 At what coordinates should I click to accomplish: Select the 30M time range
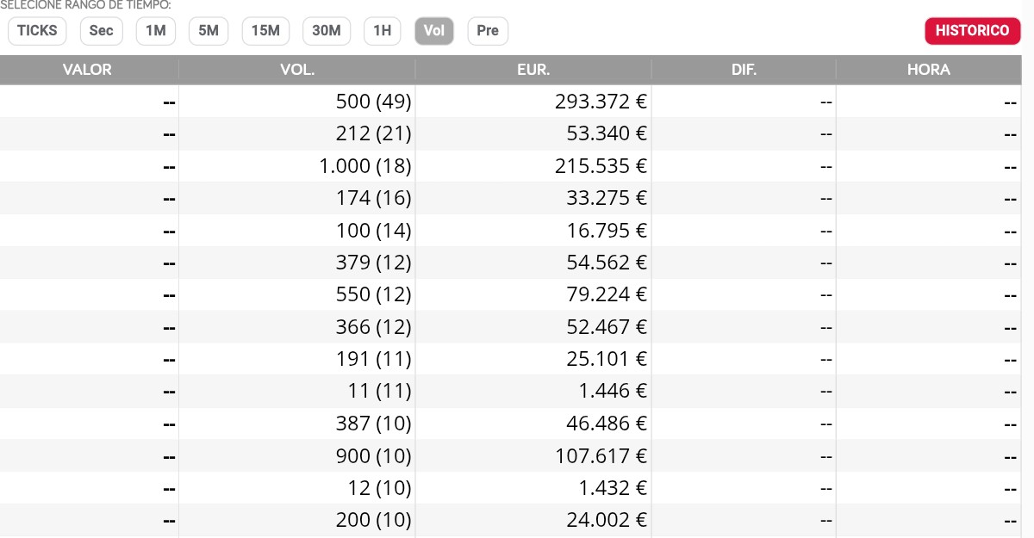[327, 31]
